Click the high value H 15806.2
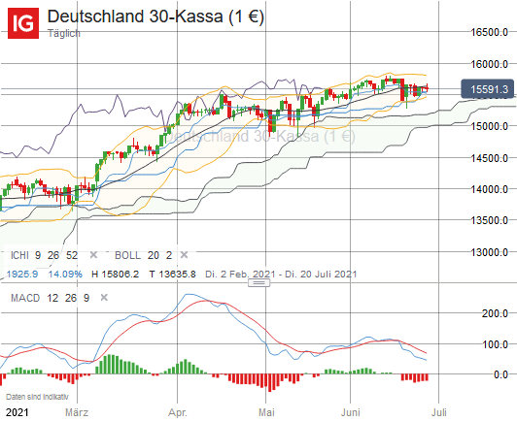This screenshot has height=421, width=517. point(115,274)
